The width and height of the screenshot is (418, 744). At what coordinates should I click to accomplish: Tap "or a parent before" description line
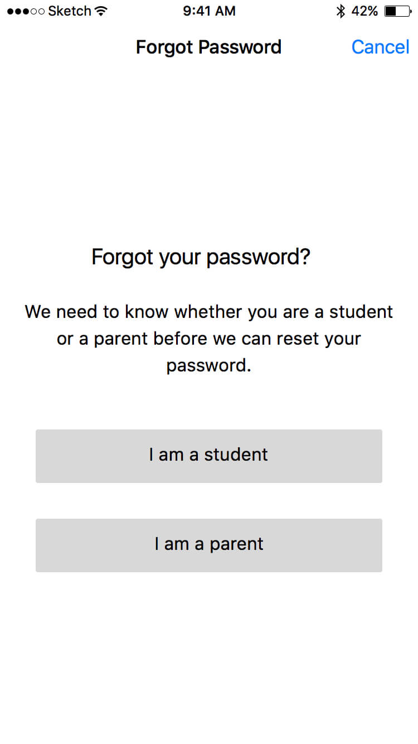click(209, 339)
